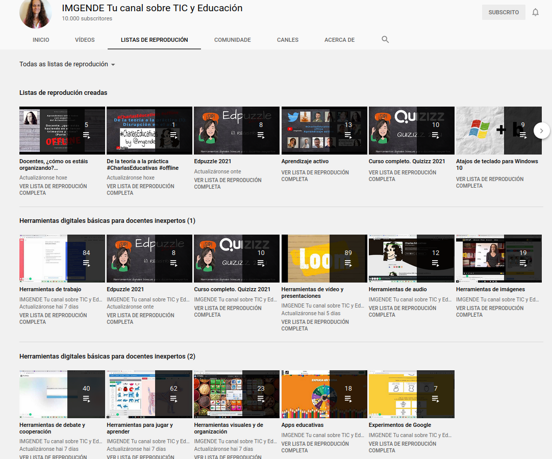
Task: Select the CANLES tab
Action: point(288,40)
